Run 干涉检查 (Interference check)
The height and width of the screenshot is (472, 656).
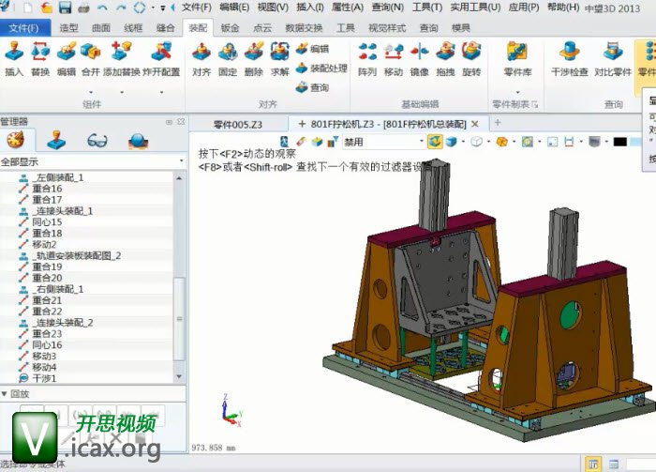tap(569, 54)
